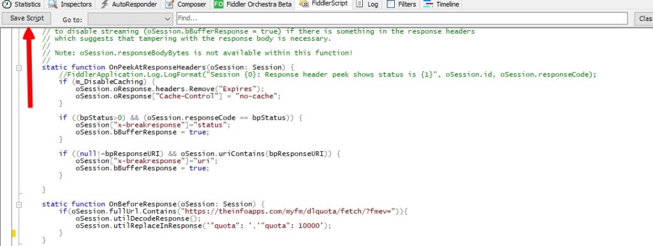Click the Statistics clock icon

click(6, 4)
